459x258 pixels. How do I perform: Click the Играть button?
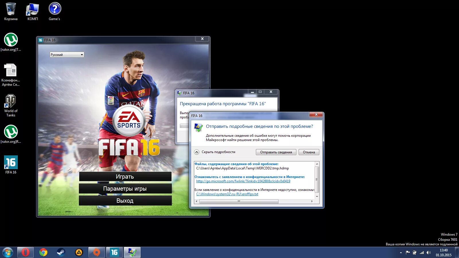(x=125, y=177)
